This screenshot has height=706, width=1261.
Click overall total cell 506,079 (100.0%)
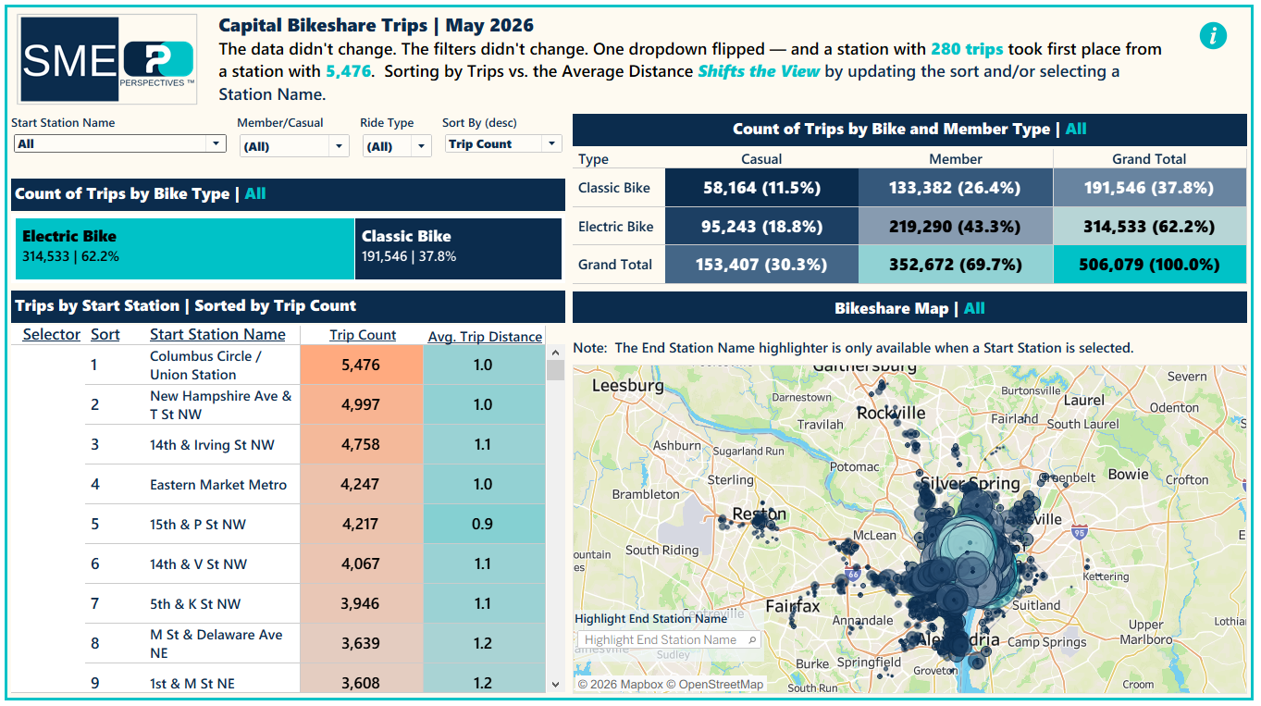(1150, 265)
